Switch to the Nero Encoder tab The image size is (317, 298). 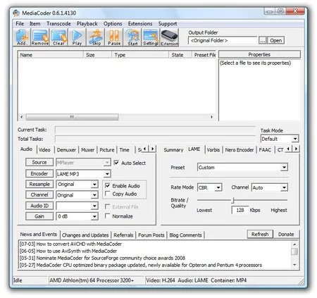240,150
